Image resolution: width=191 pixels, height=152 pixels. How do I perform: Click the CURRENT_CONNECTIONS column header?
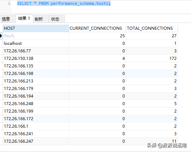point(97,28)
